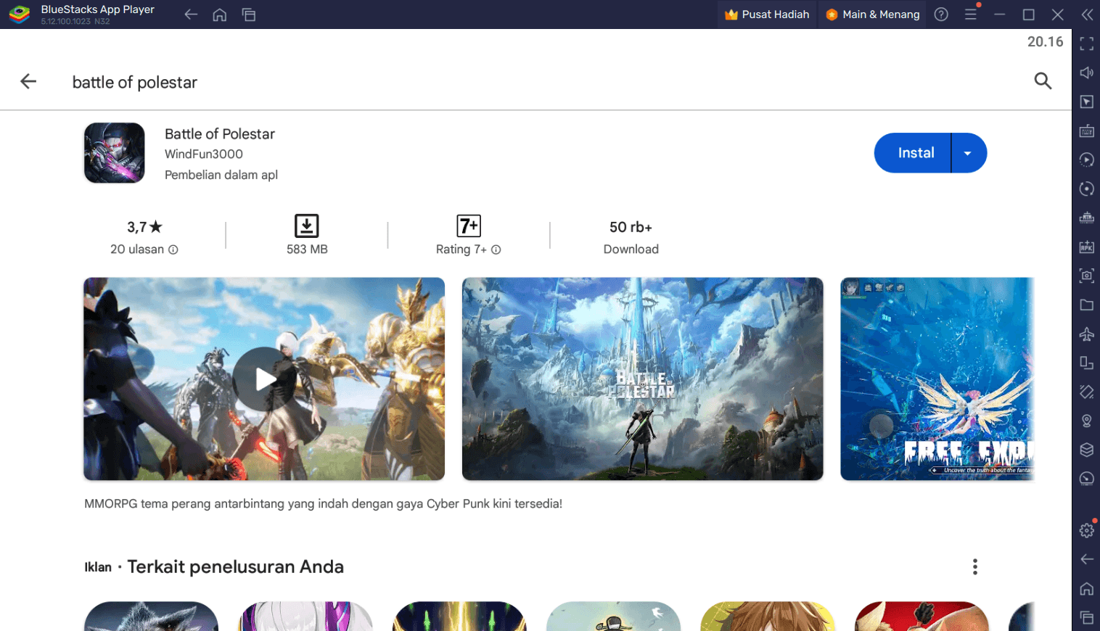
Task: Open BlueStacks settings gear in sidebar
Action: click(x=1086, y=530)
